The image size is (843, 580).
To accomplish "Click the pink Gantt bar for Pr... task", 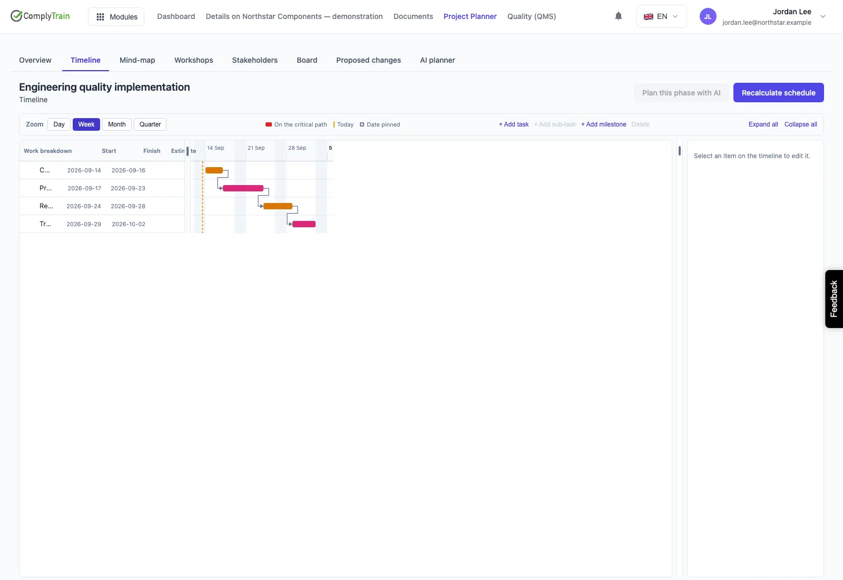I will tap(243, 188).
